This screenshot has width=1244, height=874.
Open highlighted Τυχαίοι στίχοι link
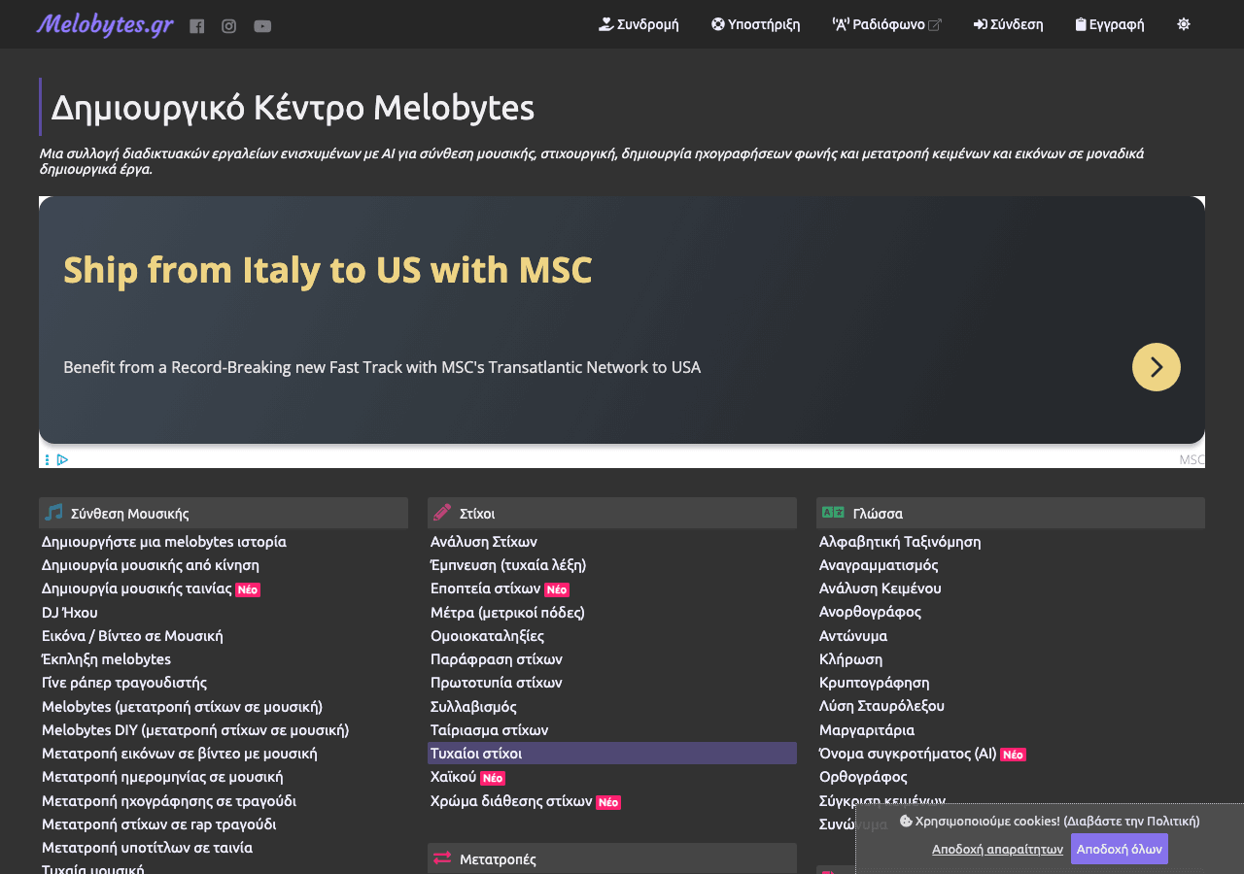point(612,753)
